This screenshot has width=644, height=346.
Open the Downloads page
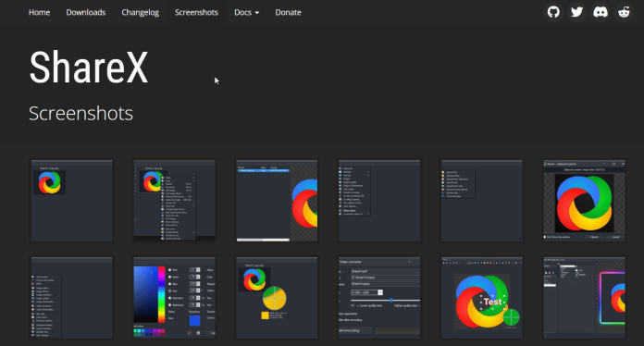click(x=86, y=12)
